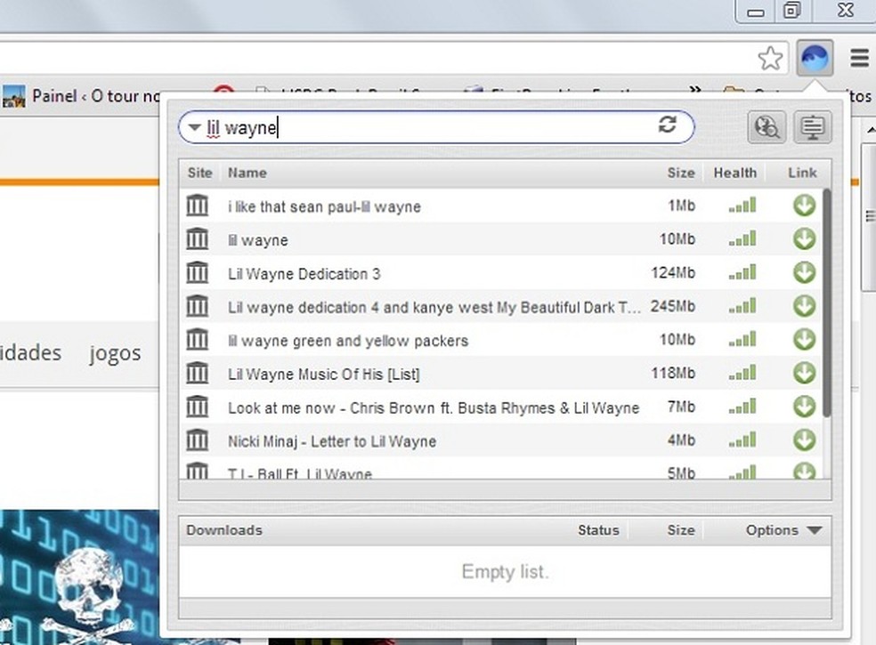Select 'Lil Wayne Music Of His [List]' row
The height and width of the screenshot is (645, 876).
click(500, 373)
